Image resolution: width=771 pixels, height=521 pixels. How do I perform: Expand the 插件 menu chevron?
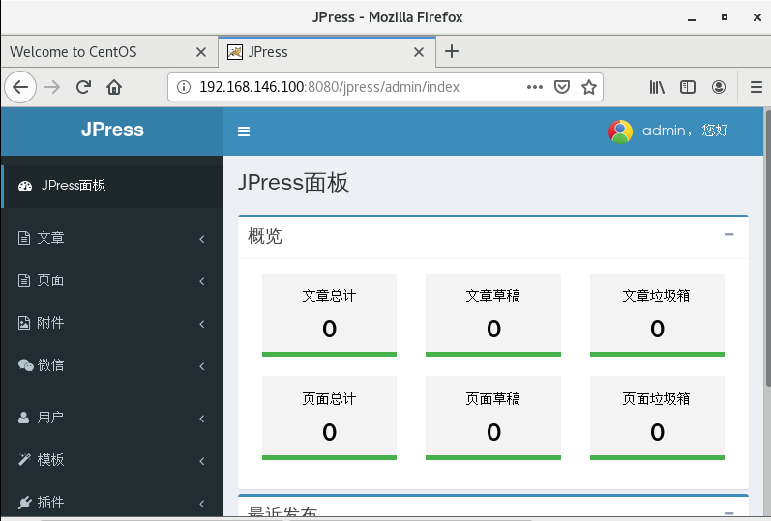click(202, 504)
